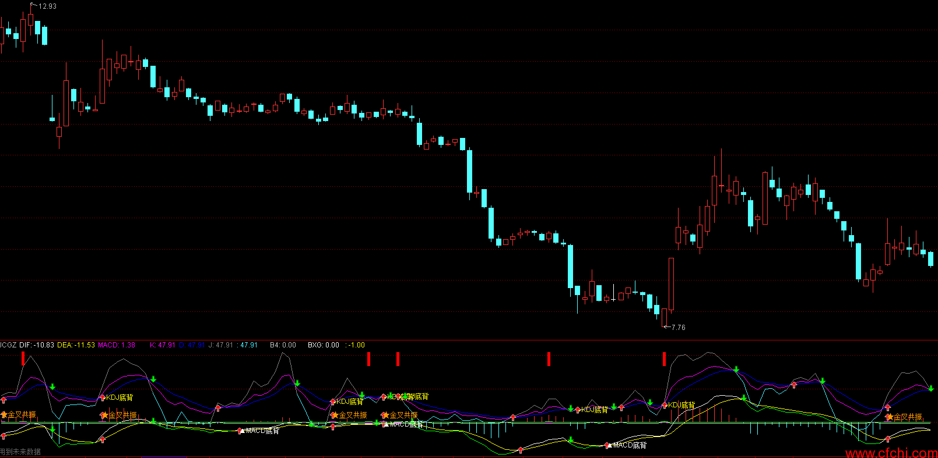Click the MACD: 1.38 readout
Screen dimensions: 938x458
coord(117,345)
